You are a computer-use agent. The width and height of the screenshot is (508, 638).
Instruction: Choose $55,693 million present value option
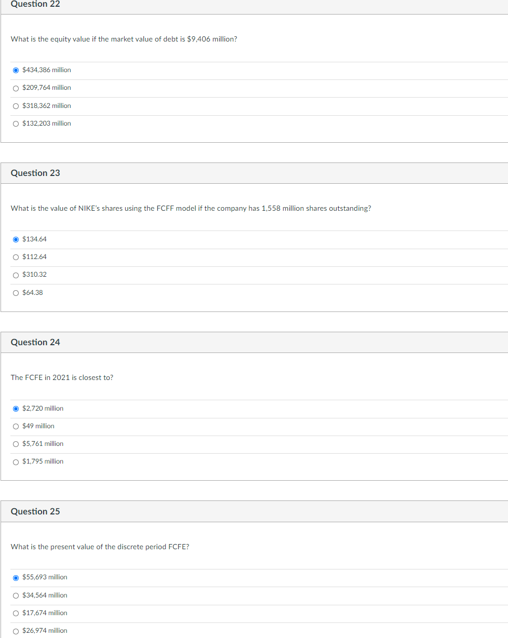click(16, 577)
